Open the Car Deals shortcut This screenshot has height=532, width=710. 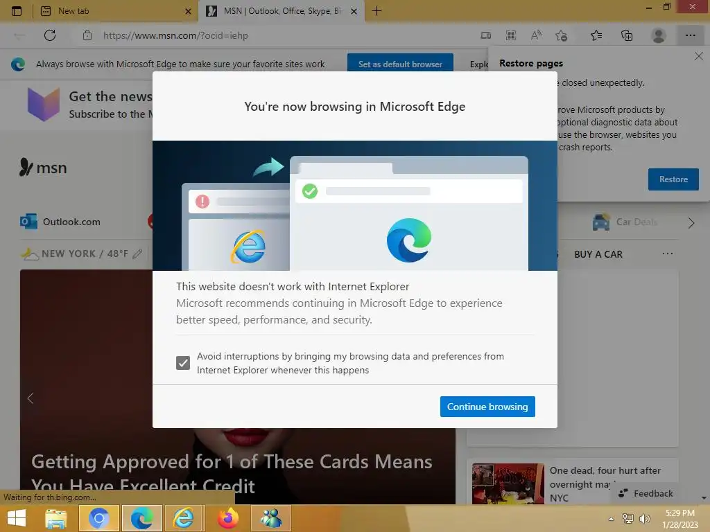(625, 222)
